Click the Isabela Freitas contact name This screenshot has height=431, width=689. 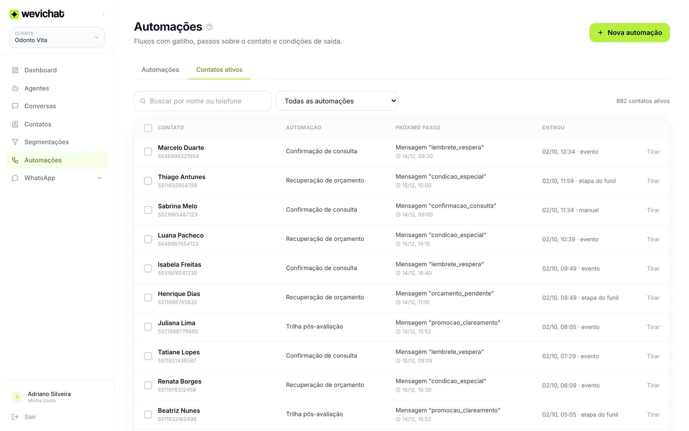tap(180, 265)
